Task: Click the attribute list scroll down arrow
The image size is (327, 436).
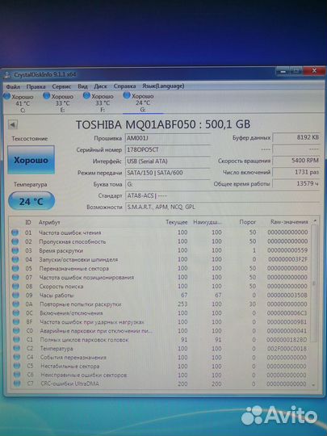Action: tap(313, 385)
